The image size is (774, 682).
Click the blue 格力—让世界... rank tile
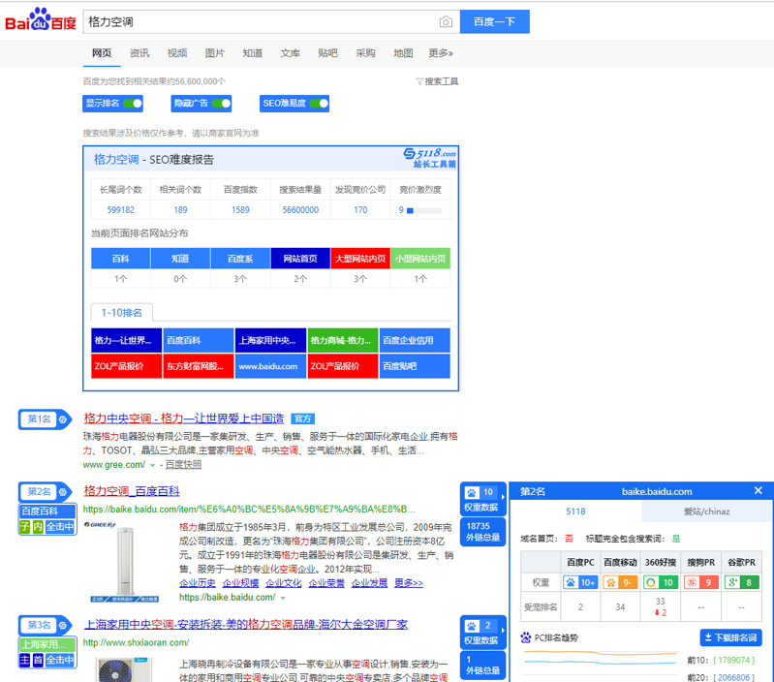126,340
